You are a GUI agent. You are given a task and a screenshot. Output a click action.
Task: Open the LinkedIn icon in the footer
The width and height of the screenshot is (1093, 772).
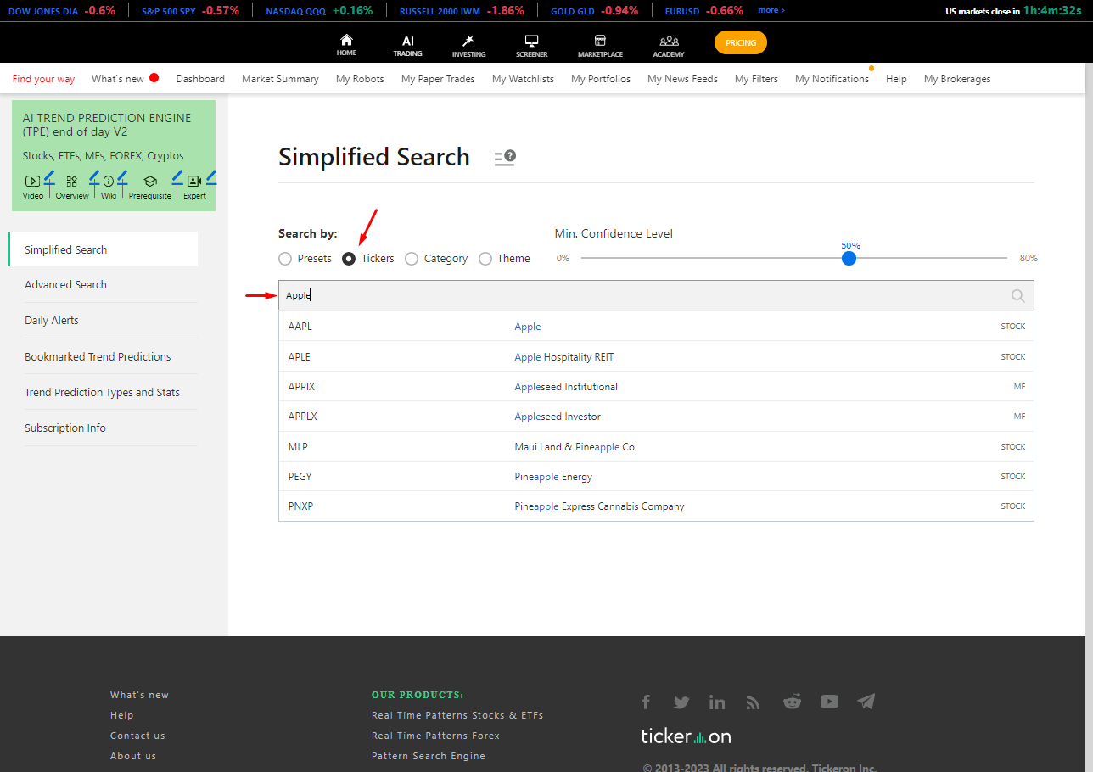[x=717, y=702]
